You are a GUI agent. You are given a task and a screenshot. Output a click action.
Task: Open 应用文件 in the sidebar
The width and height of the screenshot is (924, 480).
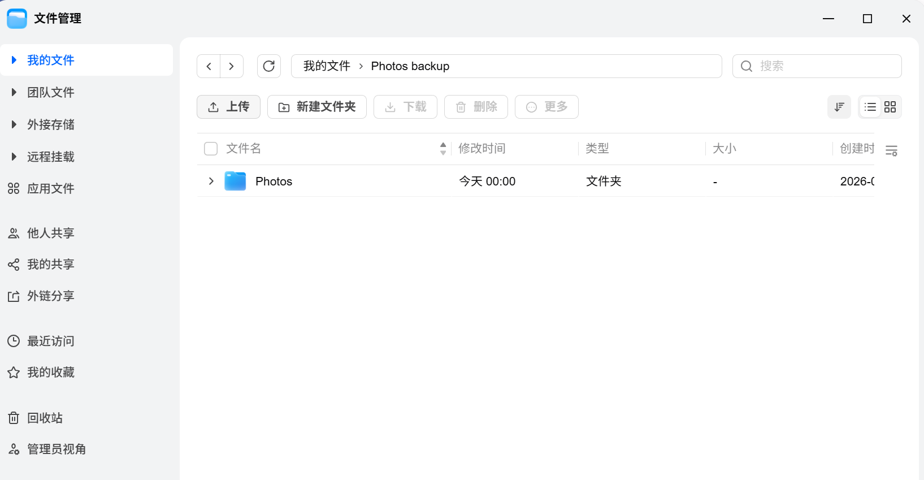point(86,189)
